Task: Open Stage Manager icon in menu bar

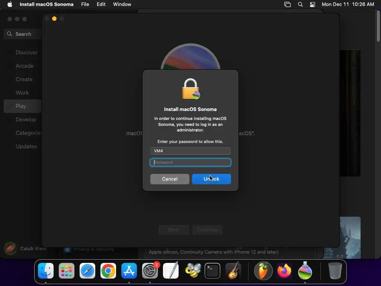Action: tap(288, 4)
